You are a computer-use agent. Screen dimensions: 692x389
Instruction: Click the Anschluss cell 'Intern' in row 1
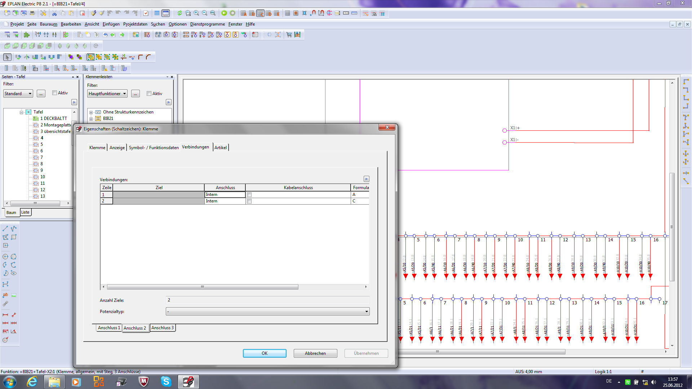pos(225,195)
